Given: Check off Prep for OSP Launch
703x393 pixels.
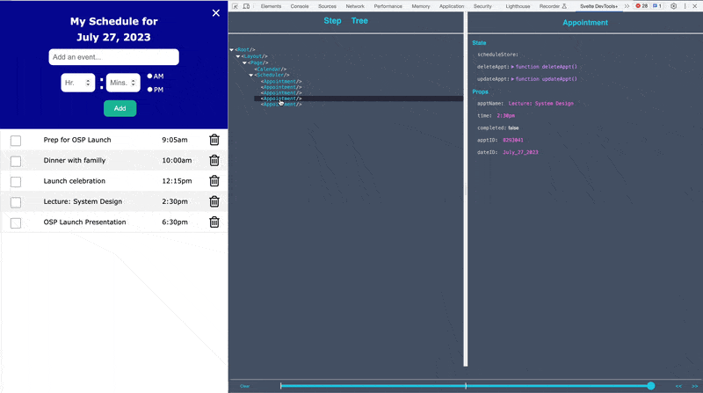Looking at the screenshot, I should tap(16, 141).
